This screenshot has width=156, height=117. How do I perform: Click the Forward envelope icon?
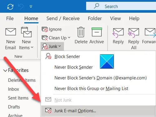pos(150,33)
